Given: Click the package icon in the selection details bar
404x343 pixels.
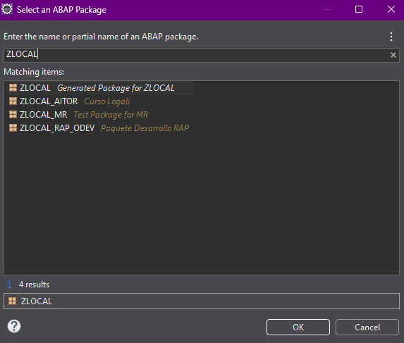Looking at the screenshot, I should 13,301.
